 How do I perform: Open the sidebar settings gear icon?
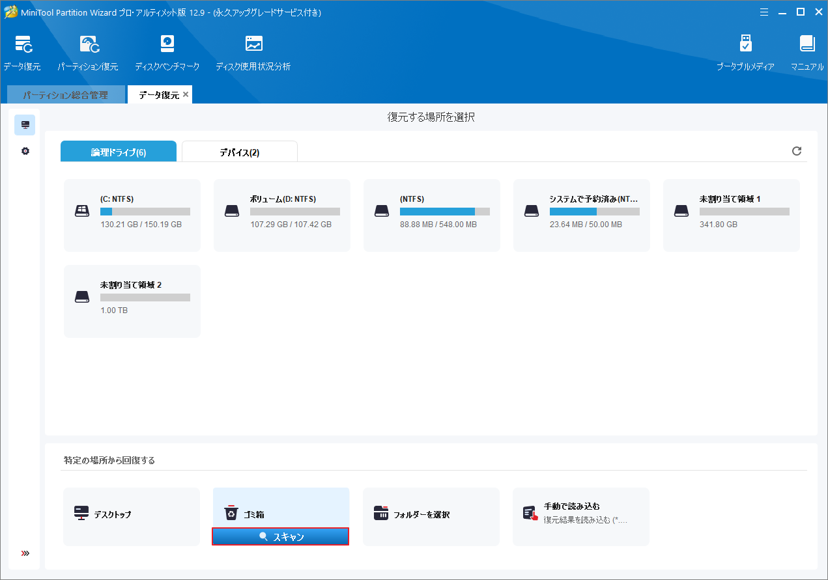pos(25,151)
